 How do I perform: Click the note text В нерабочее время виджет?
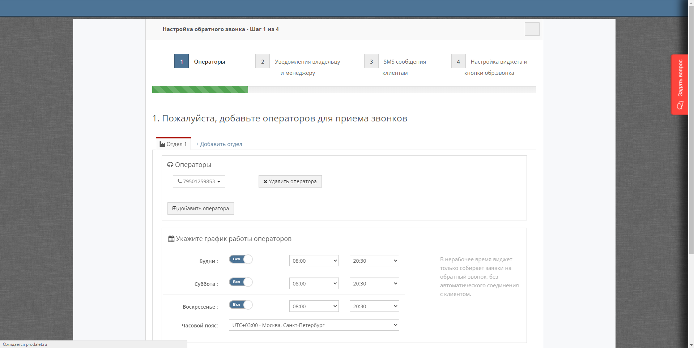[x=479, y=277]
